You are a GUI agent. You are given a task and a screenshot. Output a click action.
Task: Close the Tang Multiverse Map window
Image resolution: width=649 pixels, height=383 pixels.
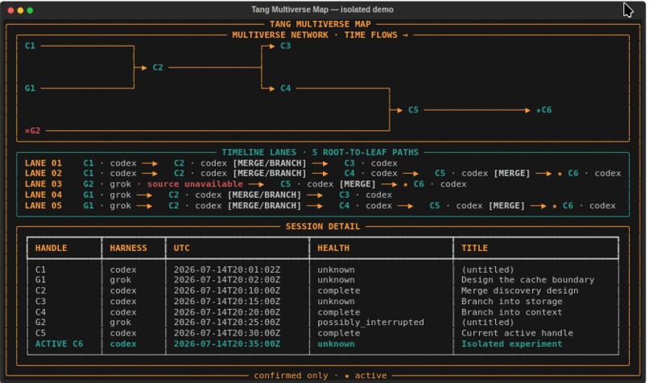tap(10, 10)
